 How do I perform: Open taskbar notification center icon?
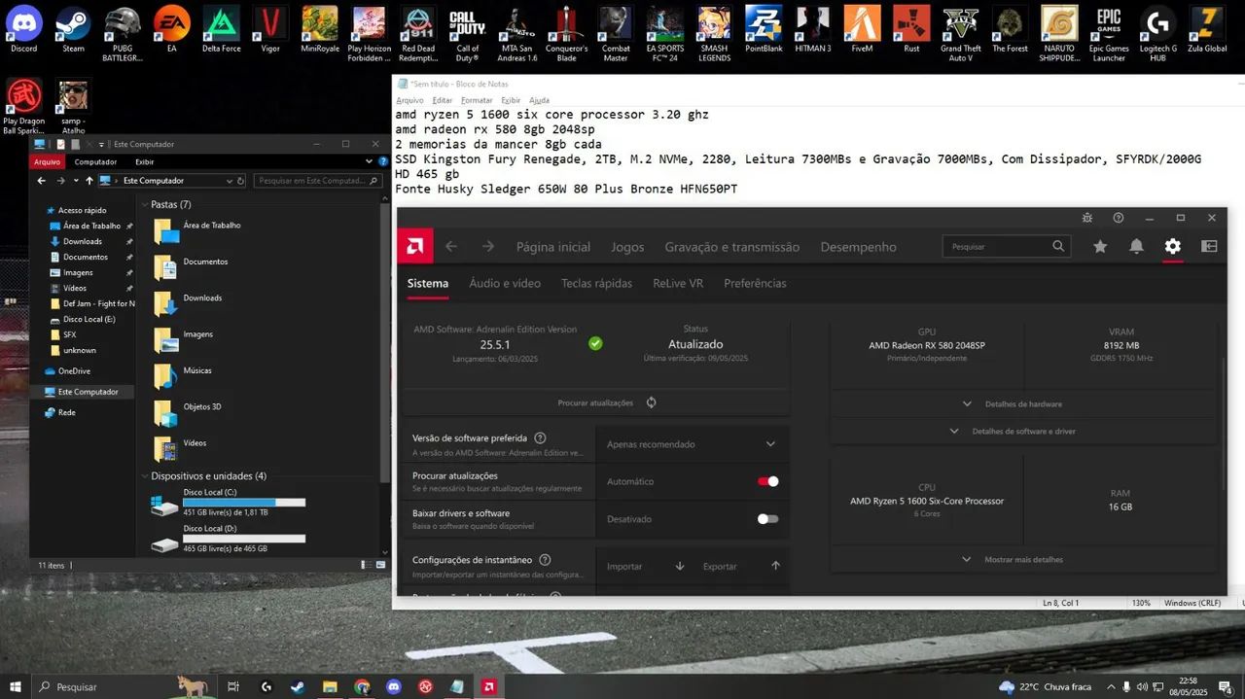pos(1226,687)
